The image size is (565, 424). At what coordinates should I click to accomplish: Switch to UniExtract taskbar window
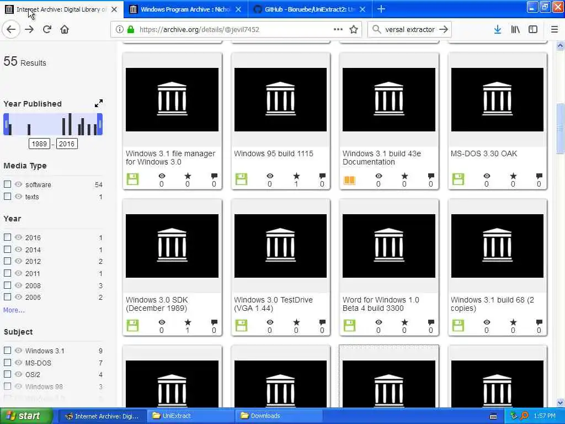tap(190, 416)
